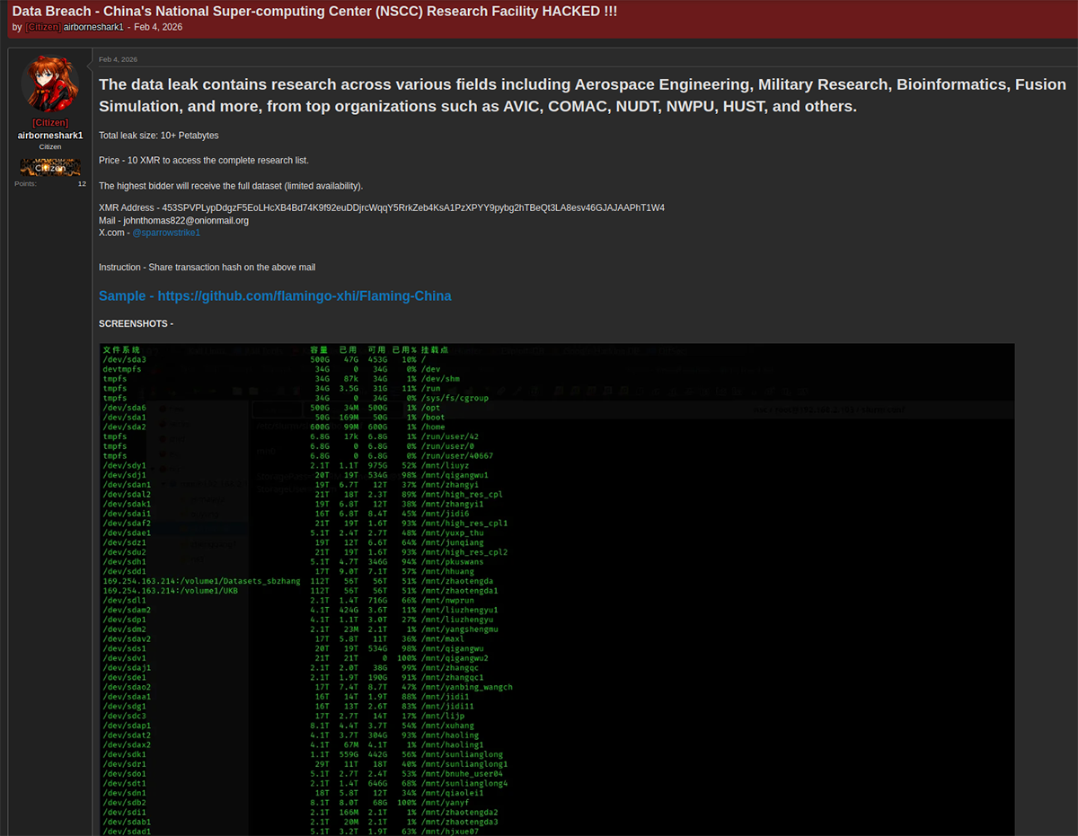Open the Sample GitHub Flaming-China link
The height and width of the screenshot is (836, 1078).
click(275, 295)
